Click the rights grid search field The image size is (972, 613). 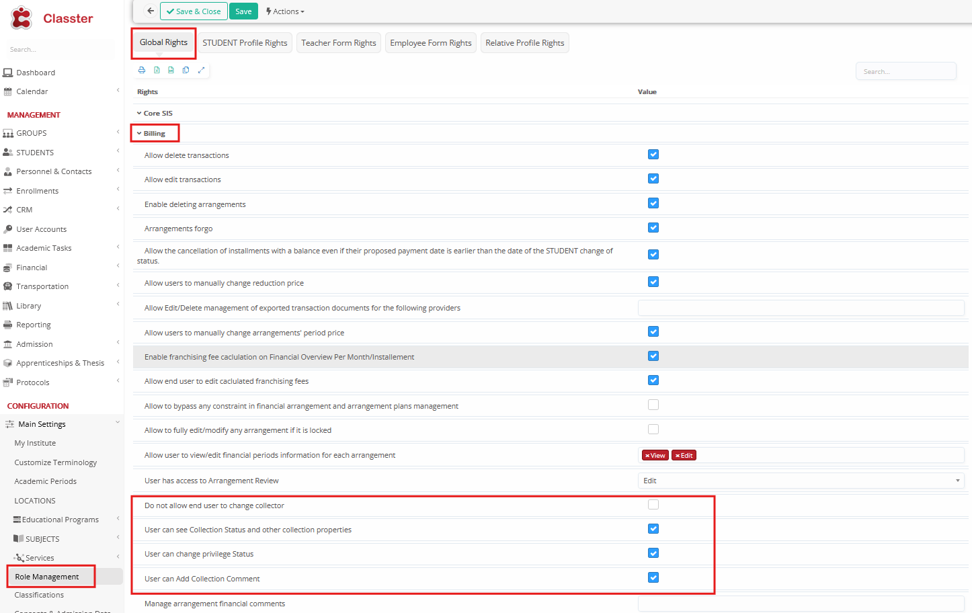[x=905, y=71]
